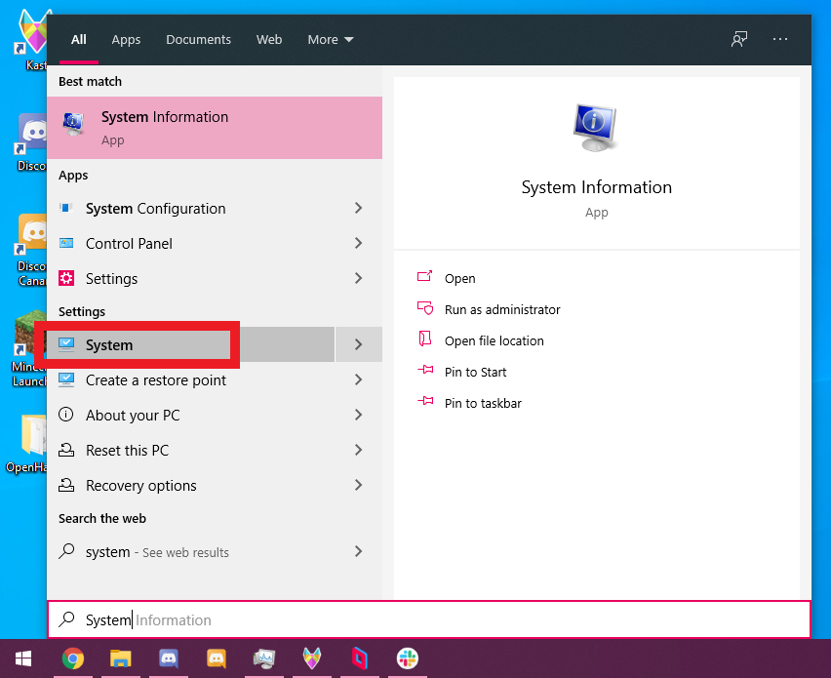This screenshot has width=831, height=678.
Task: Open the feedback icon in search header
Action: (x=739, y=39)
